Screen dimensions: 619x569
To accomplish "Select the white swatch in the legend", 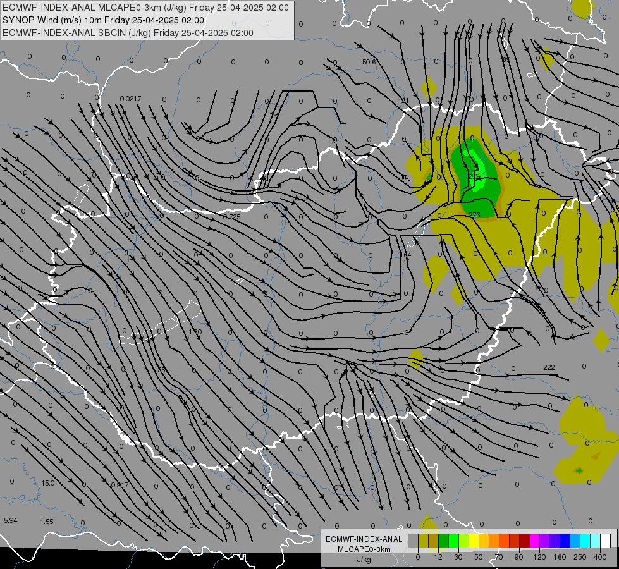I will [606, 541].
